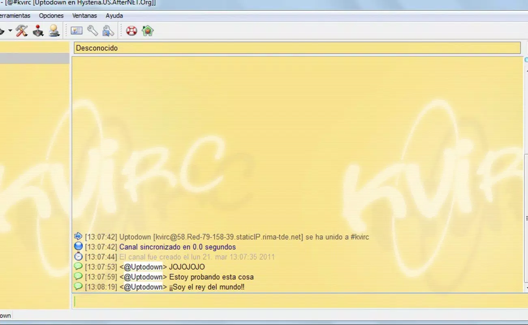Click the stopwatch icon beside El canal fue creado

78,256
